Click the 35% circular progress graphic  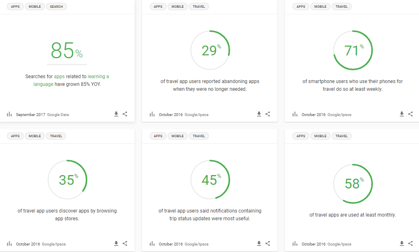68,180
